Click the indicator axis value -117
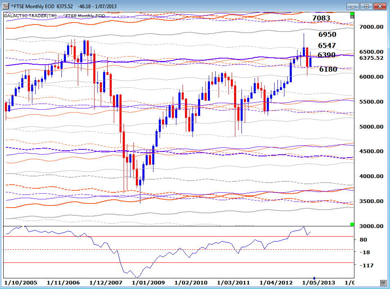This screenshot has height=289, width=390. (x=367, y=265)
